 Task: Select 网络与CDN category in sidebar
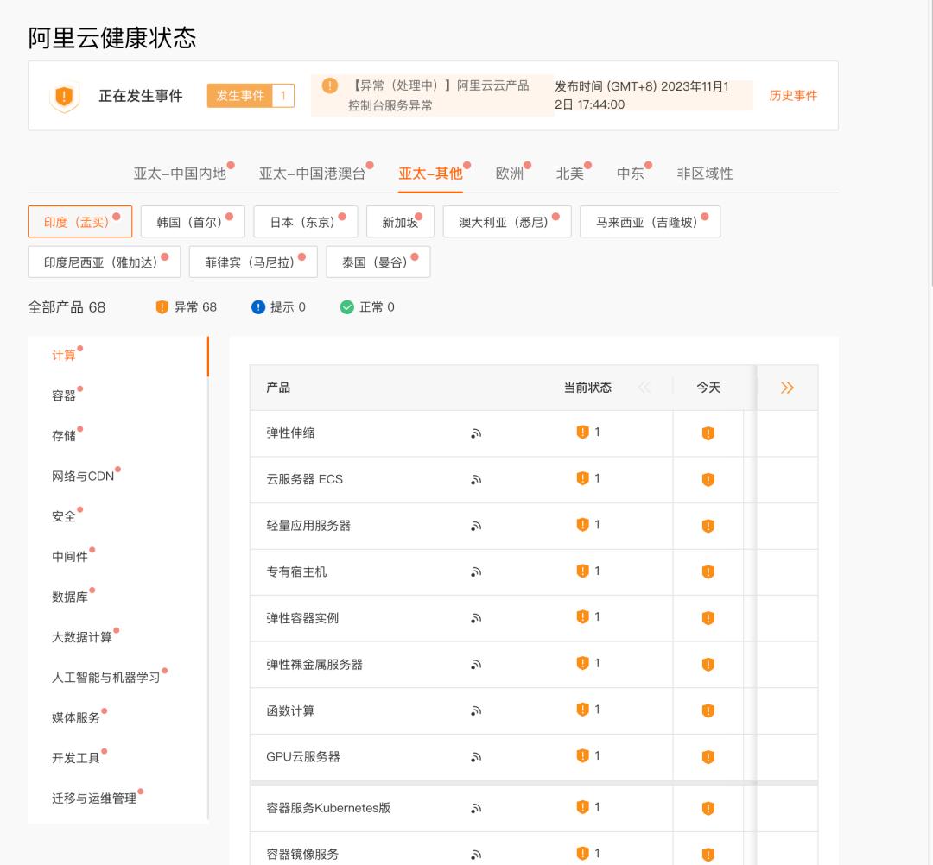coord(83,477)
